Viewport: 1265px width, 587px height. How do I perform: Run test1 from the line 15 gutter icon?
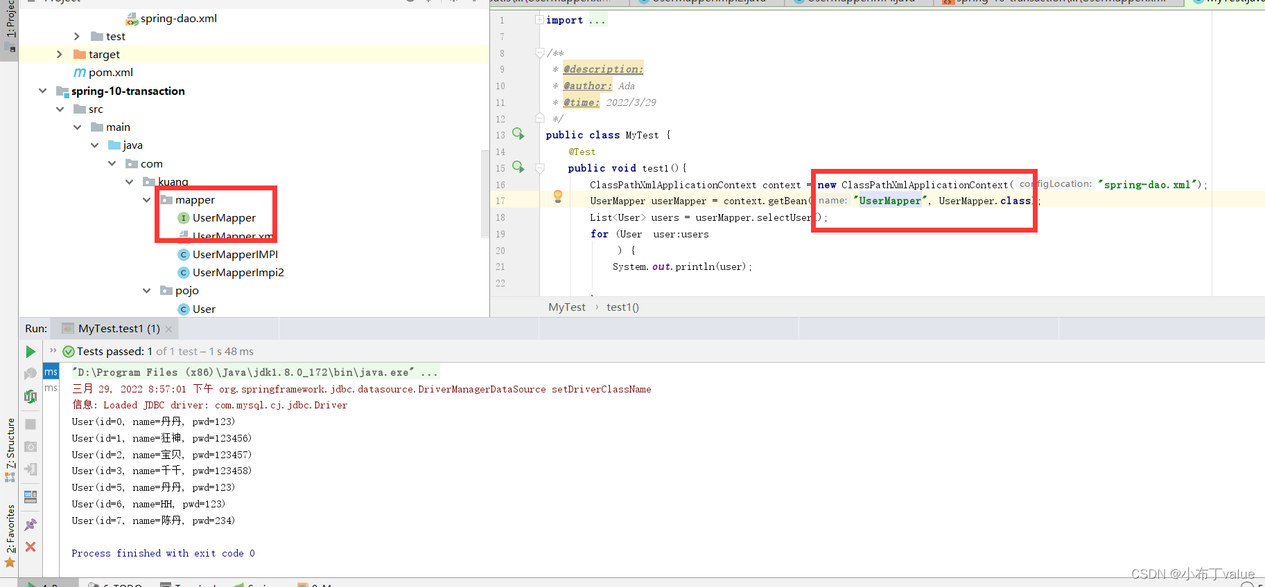(x=518, y=167)
